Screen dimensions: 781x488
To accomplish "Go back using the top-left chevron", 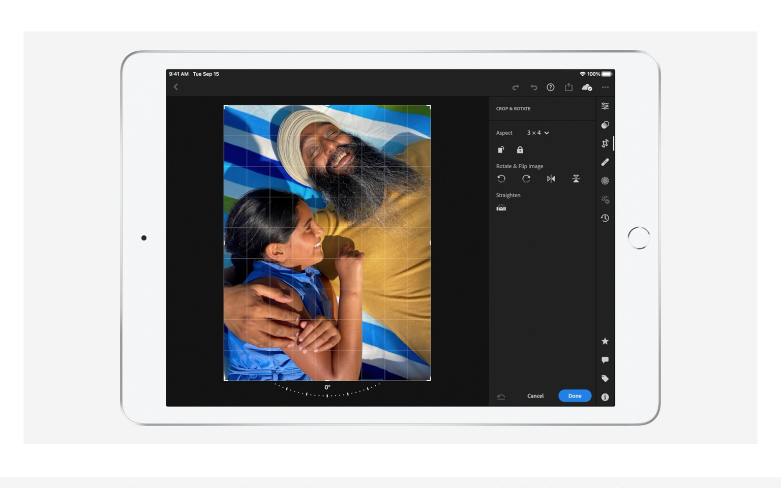I will pyautogui.click(x=176, y=87).
